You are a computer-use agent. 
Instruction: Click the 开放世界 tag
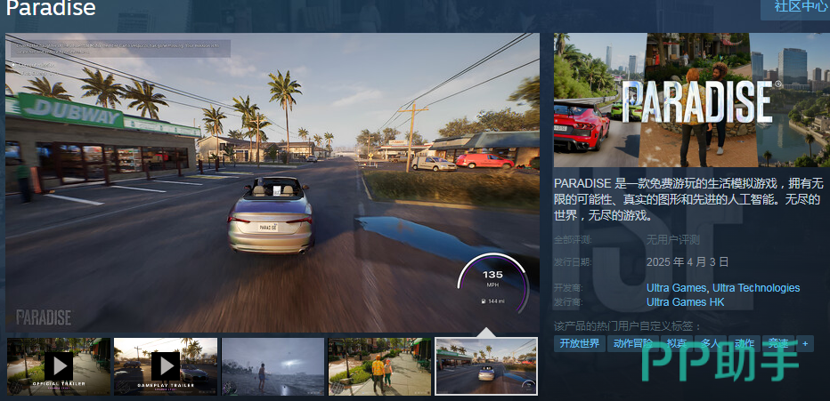[579, 343]
